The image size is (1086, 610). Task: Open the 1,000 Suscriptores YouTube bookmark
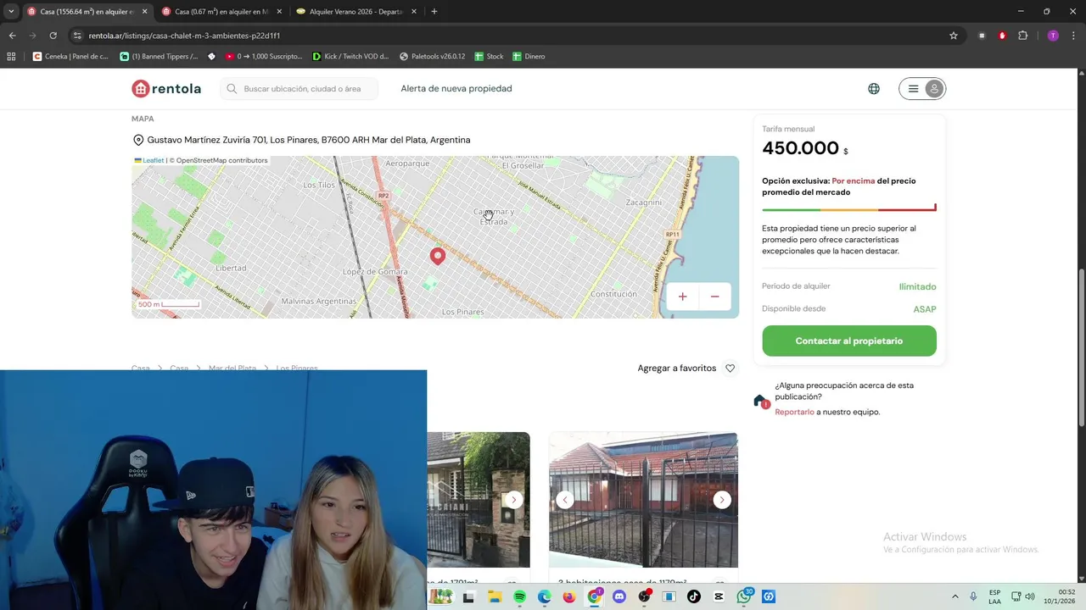[264, 57]
